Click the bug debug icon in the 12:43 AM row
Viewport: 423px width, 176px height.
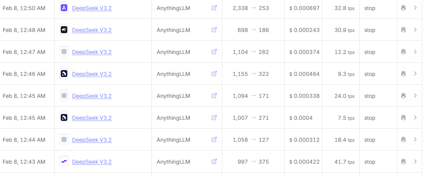click(403, 162)
